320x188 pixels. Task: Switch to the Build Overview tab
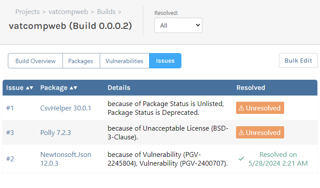35,61
